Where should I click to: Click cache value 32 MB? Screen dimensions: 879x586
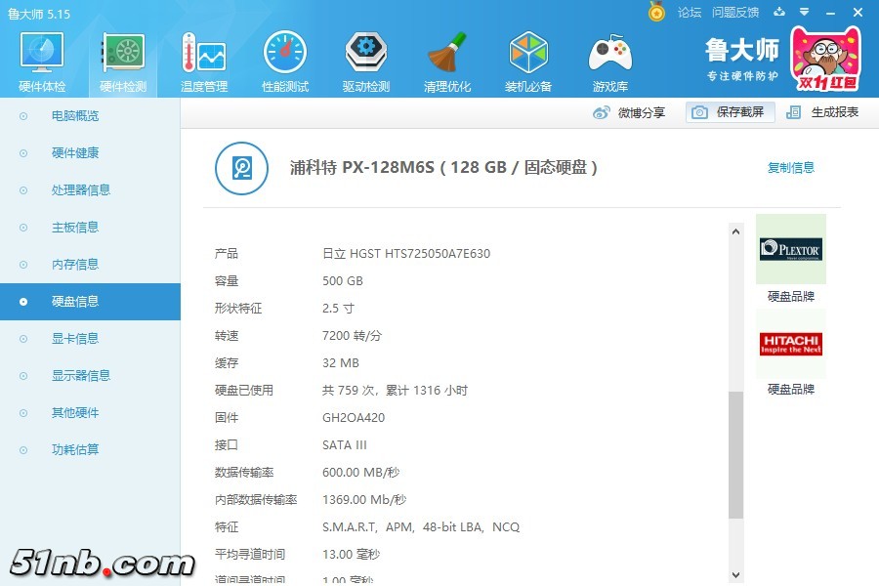coord(340,362)
